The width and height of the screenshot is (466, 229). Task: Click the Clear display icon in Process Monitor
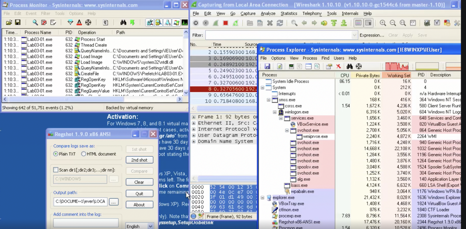tap(53, 23)
